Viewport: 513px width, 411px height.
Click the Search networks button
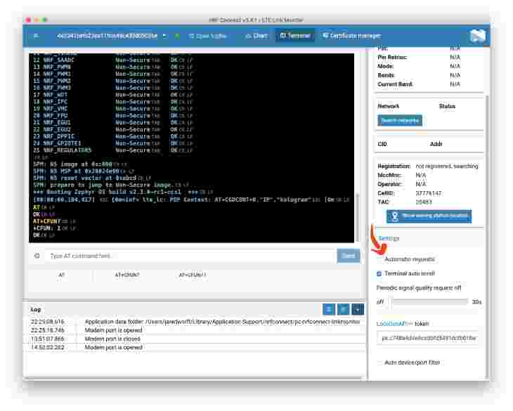400,120
